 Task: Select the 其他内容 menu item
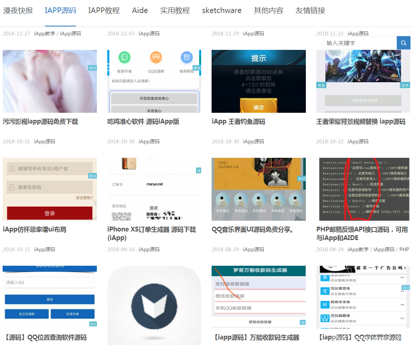[x=269, y=10]
